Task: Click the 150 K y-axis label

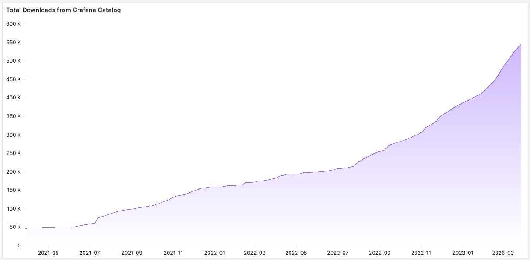Action: (13, 190)
